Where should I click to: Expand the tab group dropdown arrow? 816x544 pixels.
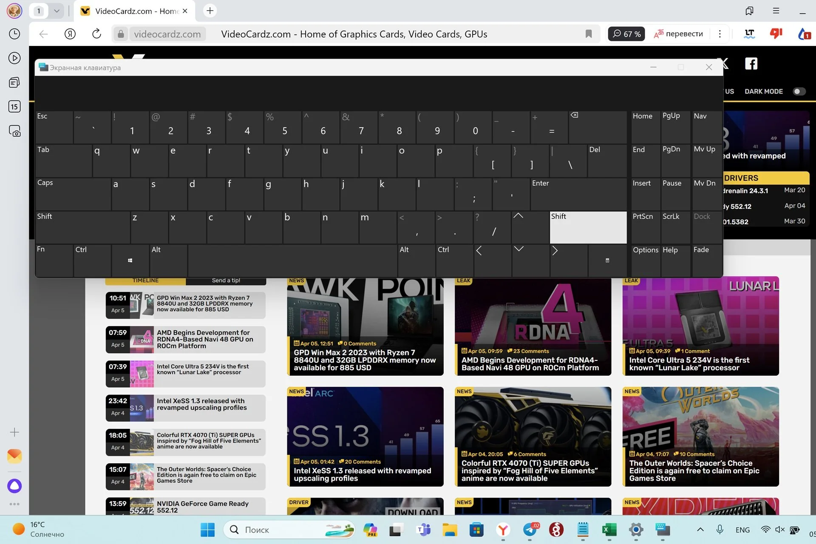[x=57, y=11]
